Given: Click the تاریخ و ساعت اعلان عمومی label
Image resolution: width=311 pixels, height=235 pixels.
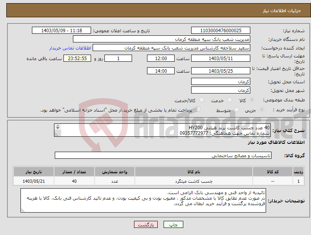Looking at the screenshot, I should (121, 31).
